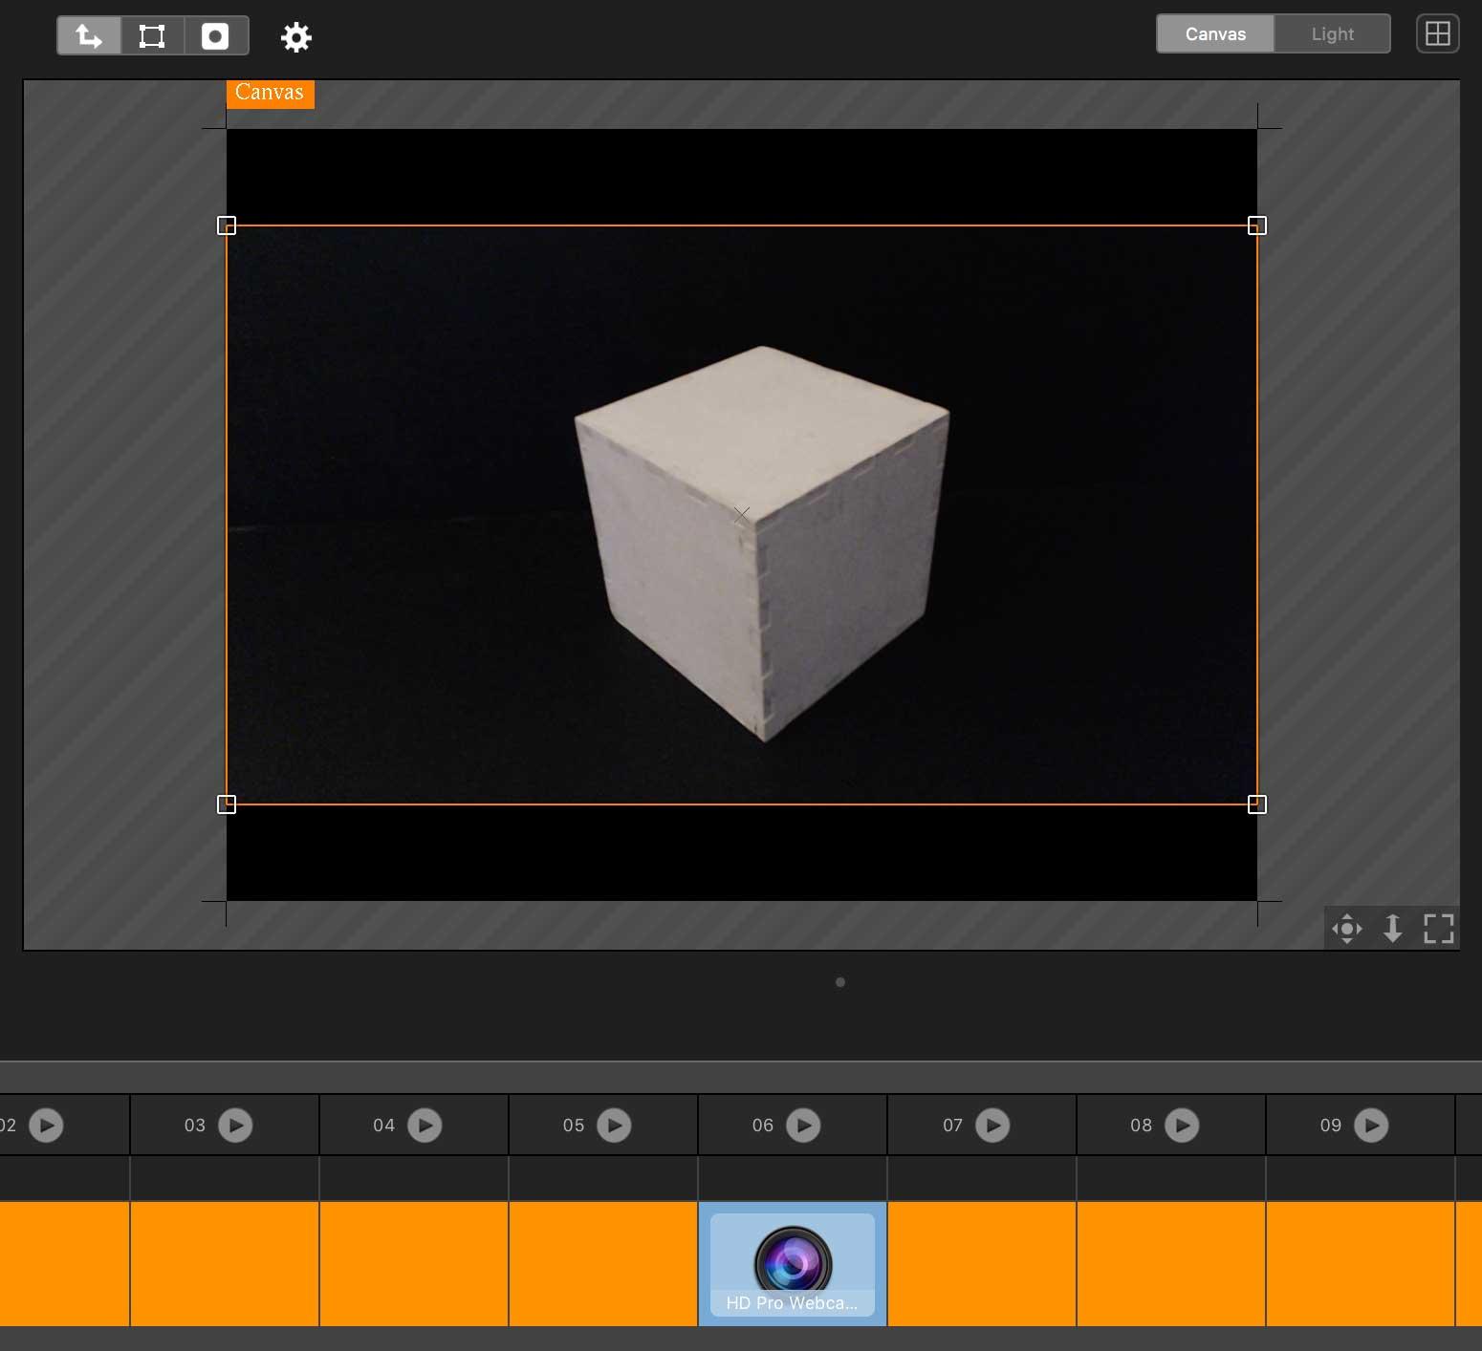Toggle the grid layout view icon
Image resolution: width=1482 pixels, height=1351 pixels.
[x=1437, y=34]
